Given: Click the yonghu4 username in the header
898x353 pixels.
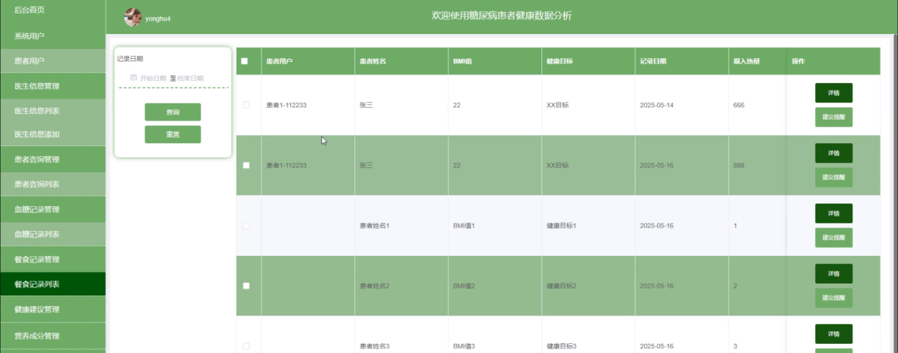Looking at the screenshot, I should 158,19.
